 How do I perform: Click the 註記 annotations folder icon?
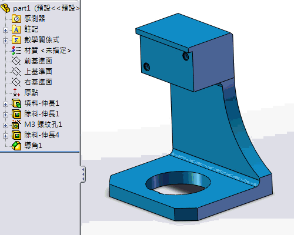pos(16,29)
